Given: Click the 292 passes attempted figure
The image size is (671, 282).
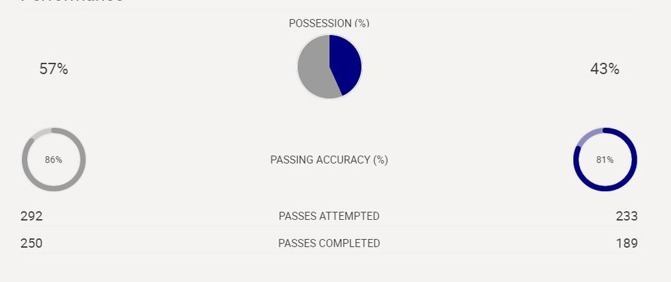Looking at the screenshot, I should tap(31, 216).
